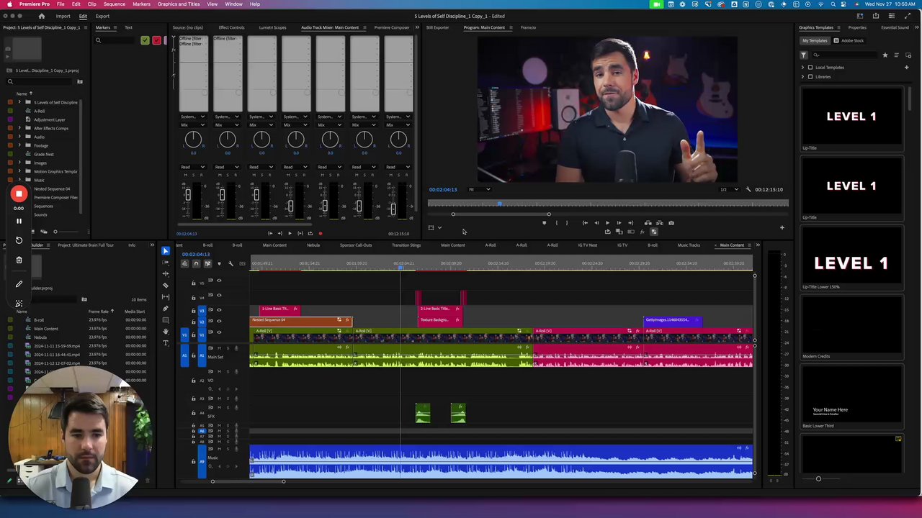
Task: Open Program monitor button editor plus icon
Action: coord(782,228)
